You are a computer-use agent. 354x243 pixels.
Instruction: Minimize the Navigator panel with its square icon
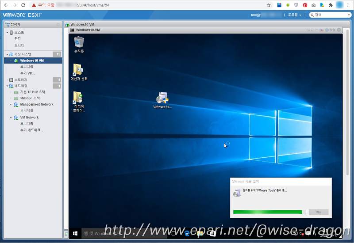coord(58,25)
